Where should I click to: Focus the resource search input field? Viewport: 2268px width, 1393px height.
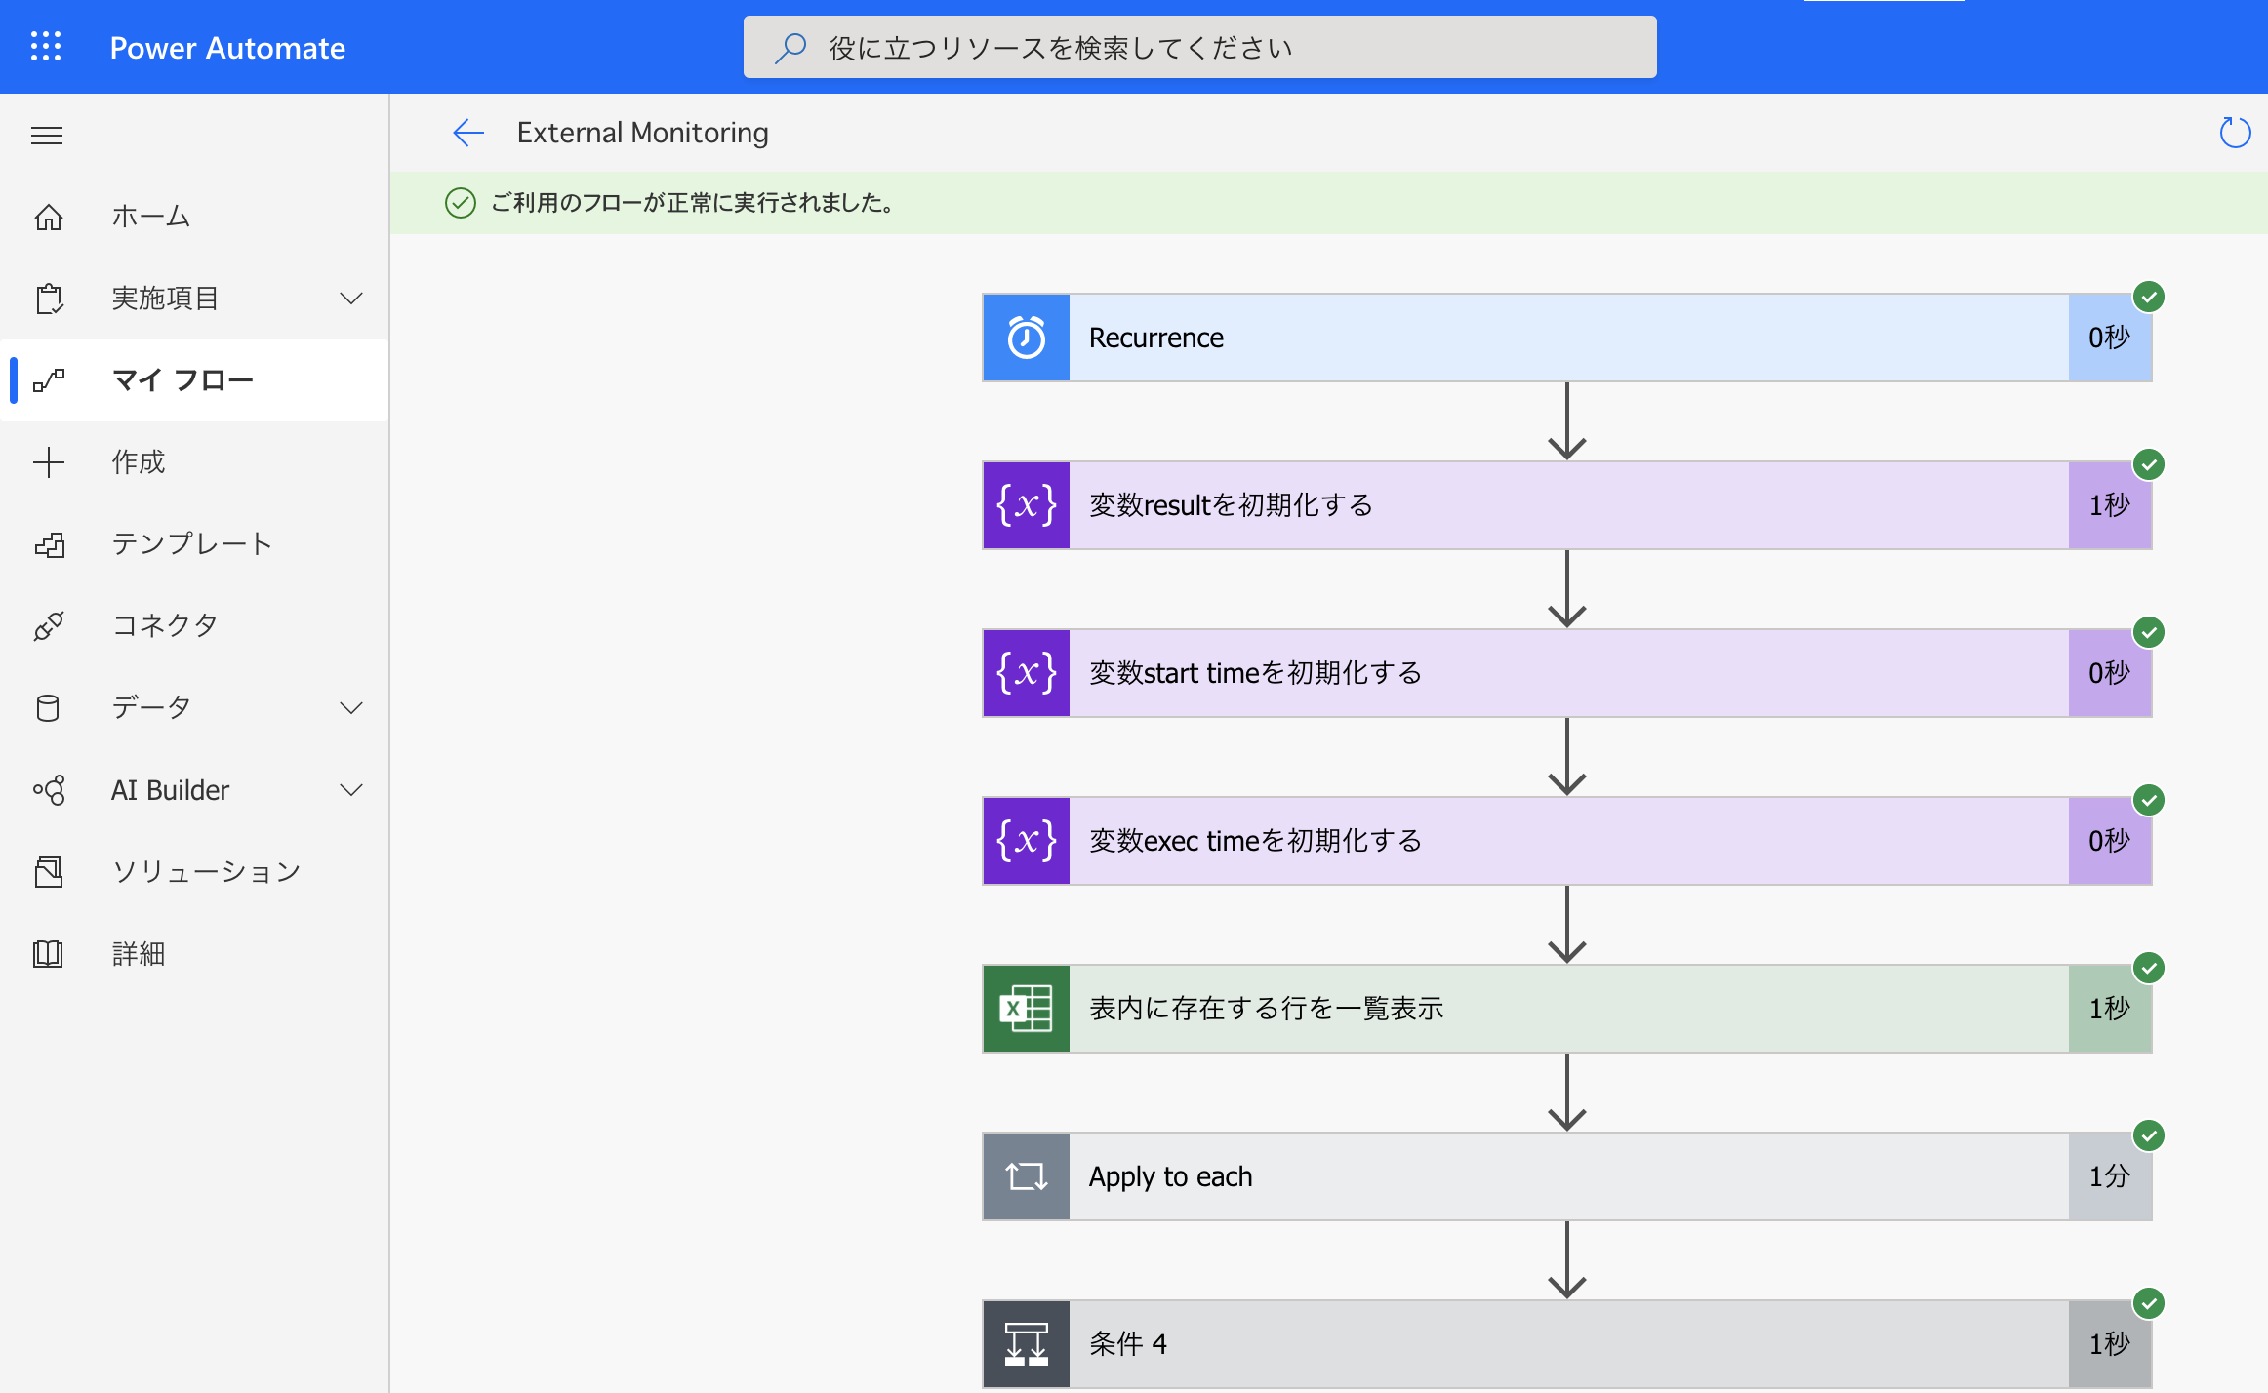[x=1199, y=47]
